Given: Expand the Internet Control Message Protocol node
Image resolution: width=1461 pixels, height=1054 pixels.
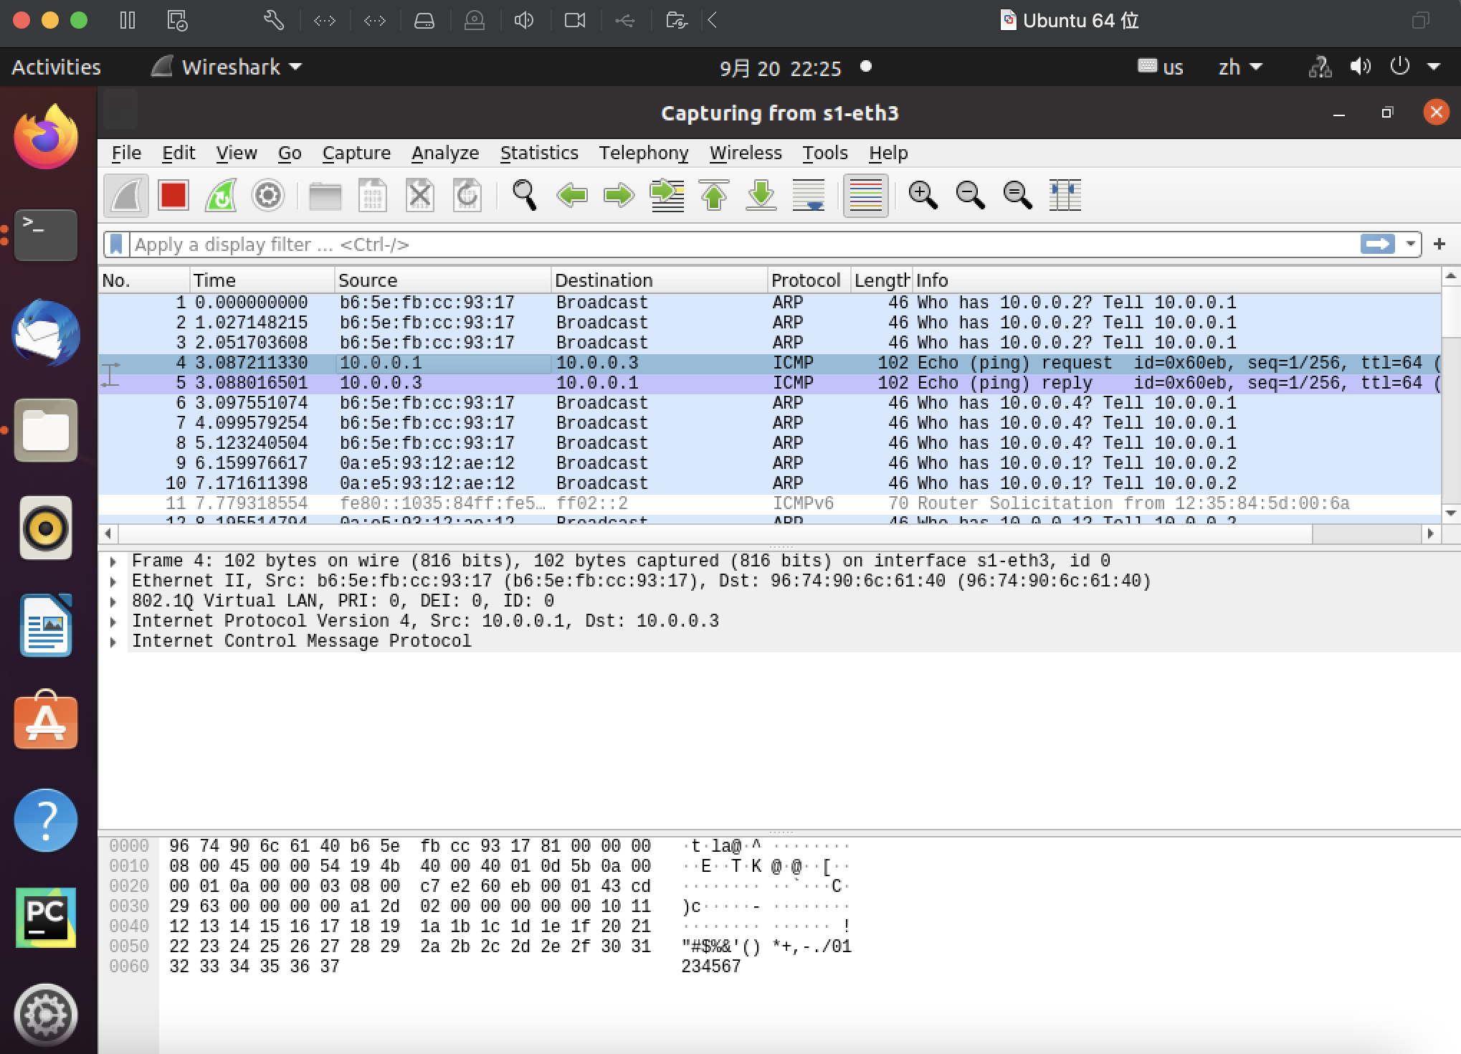Looking at the screenshot, I should point(113,642).
